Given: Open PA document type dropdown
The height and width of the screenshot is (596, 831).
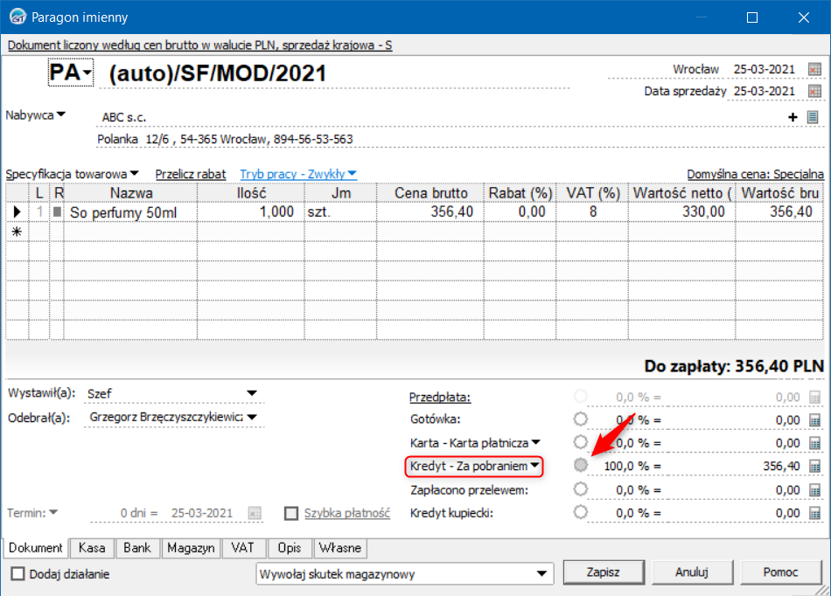Looking at the screenshot, I should coord(71,73).
